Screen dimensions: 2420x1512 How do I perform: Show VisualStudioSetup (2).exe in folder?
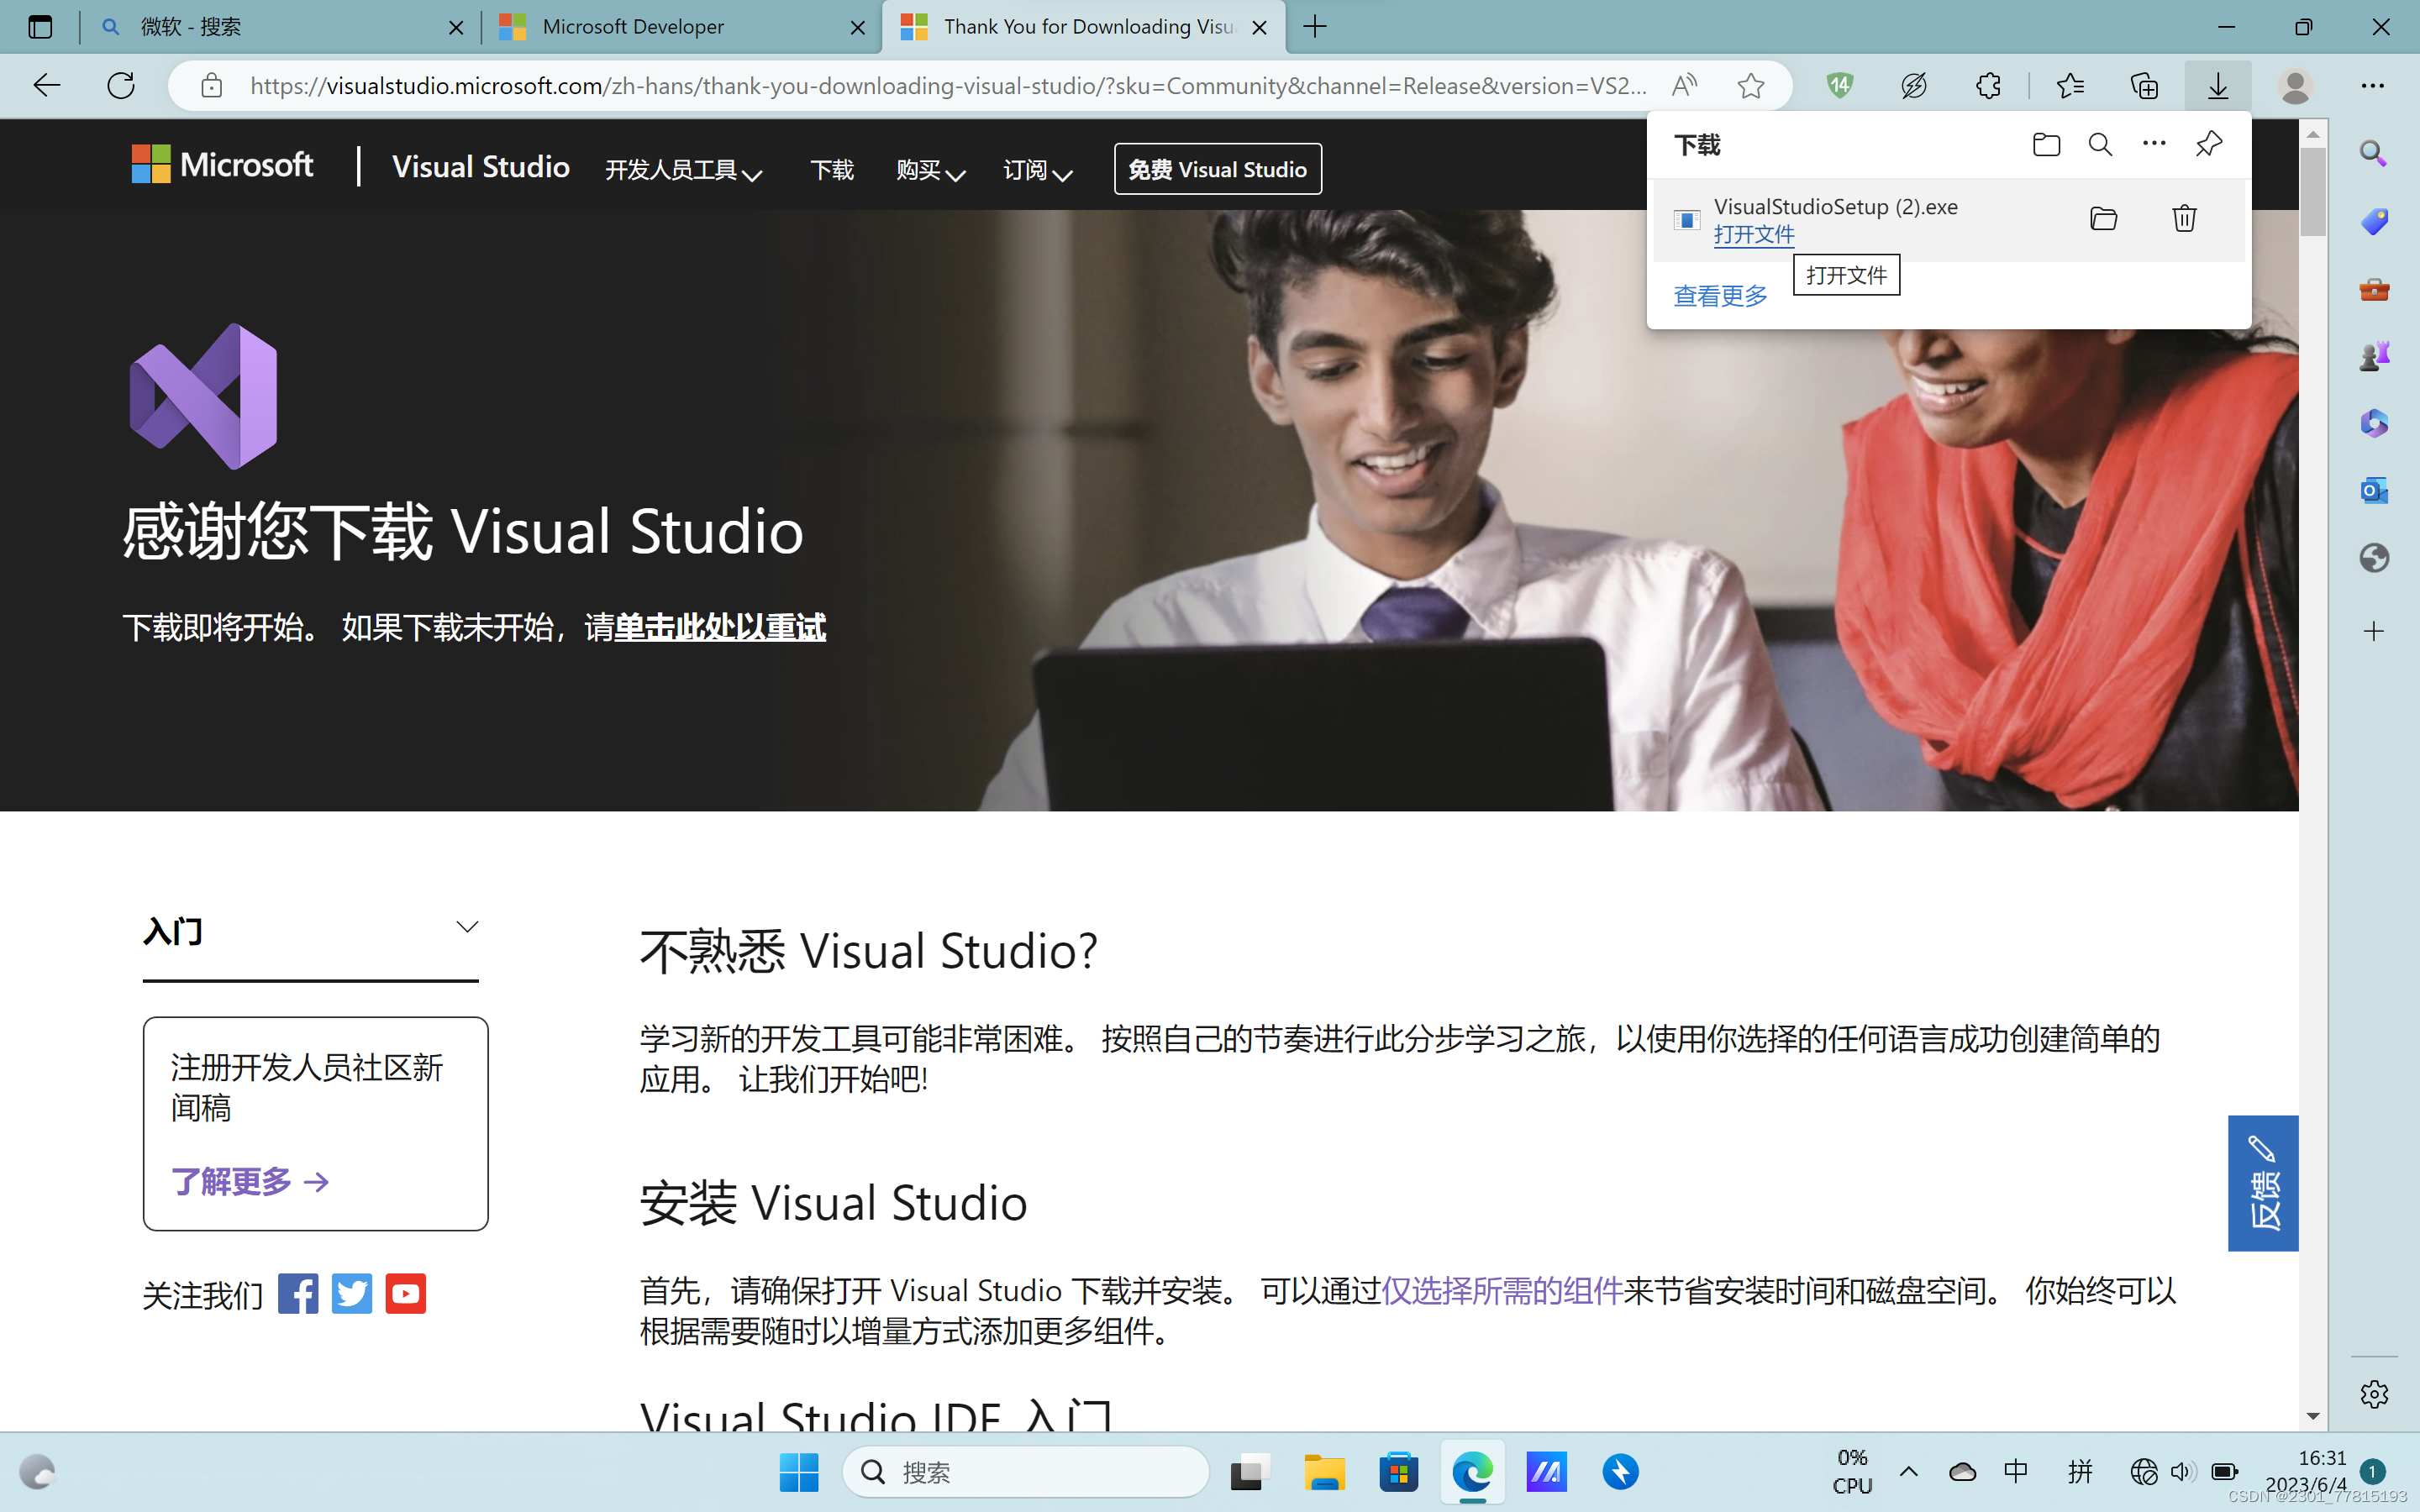(2104, 218)
